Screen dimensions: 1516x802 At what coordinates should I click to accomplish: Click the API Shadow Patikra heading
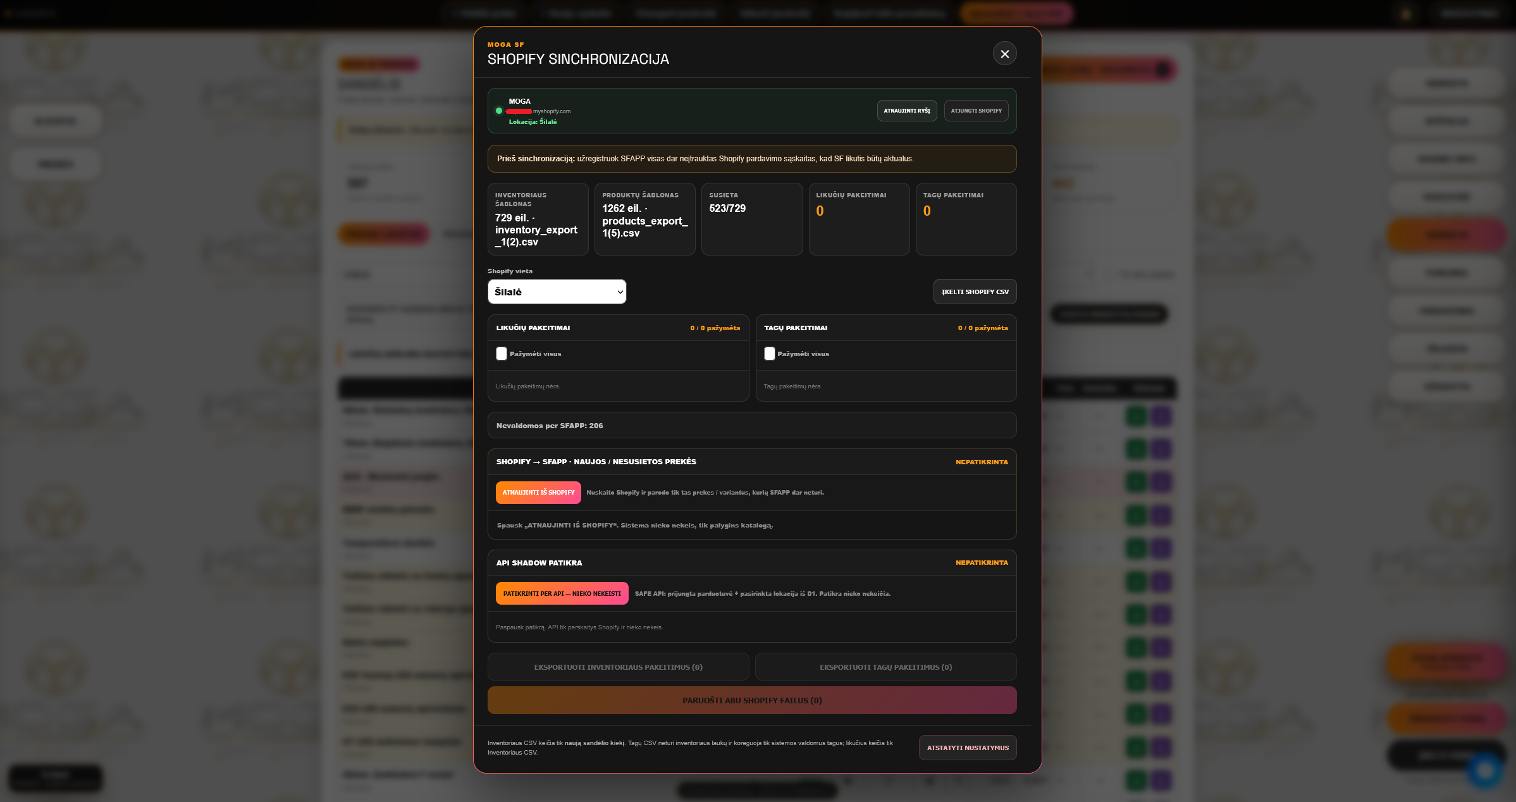pos(539,563)
